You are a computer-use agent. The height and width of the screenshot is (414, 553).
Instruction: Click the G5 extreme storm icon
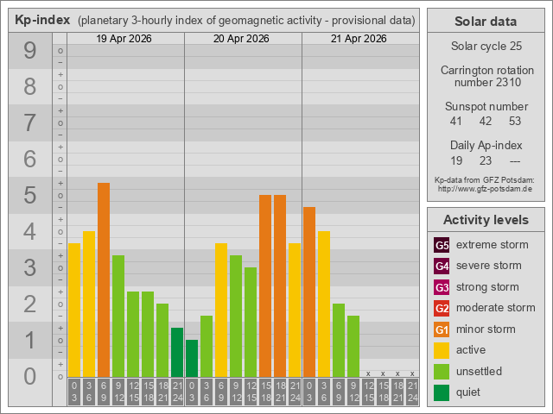pos(442,245)
